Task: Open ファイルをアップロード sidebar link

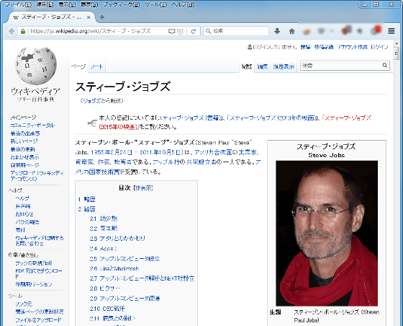Action: pos(38,320)
